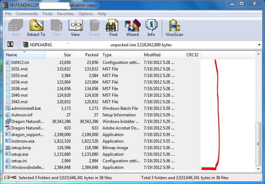Click the Setup Information type cell

pyautogui.click(x=119, y=115)
